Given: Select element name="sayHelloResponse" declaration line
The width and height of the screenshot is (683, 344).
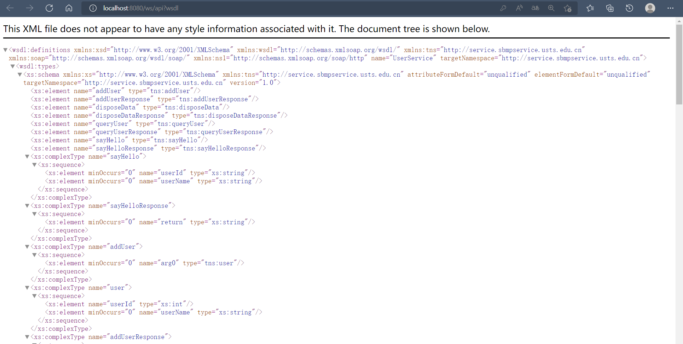Looking at the screenshot, I should point(149,148).
